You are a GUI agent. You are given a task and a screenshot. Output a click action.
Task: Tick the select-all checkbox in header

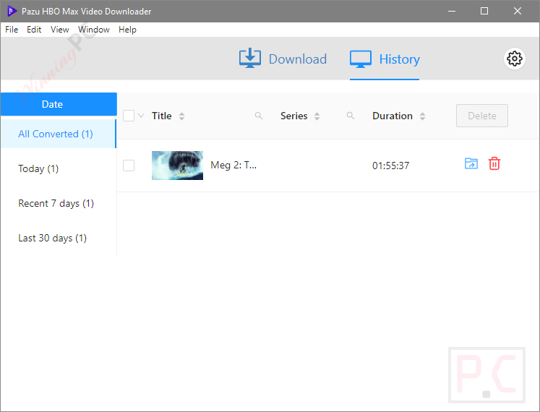click(129, 116)
